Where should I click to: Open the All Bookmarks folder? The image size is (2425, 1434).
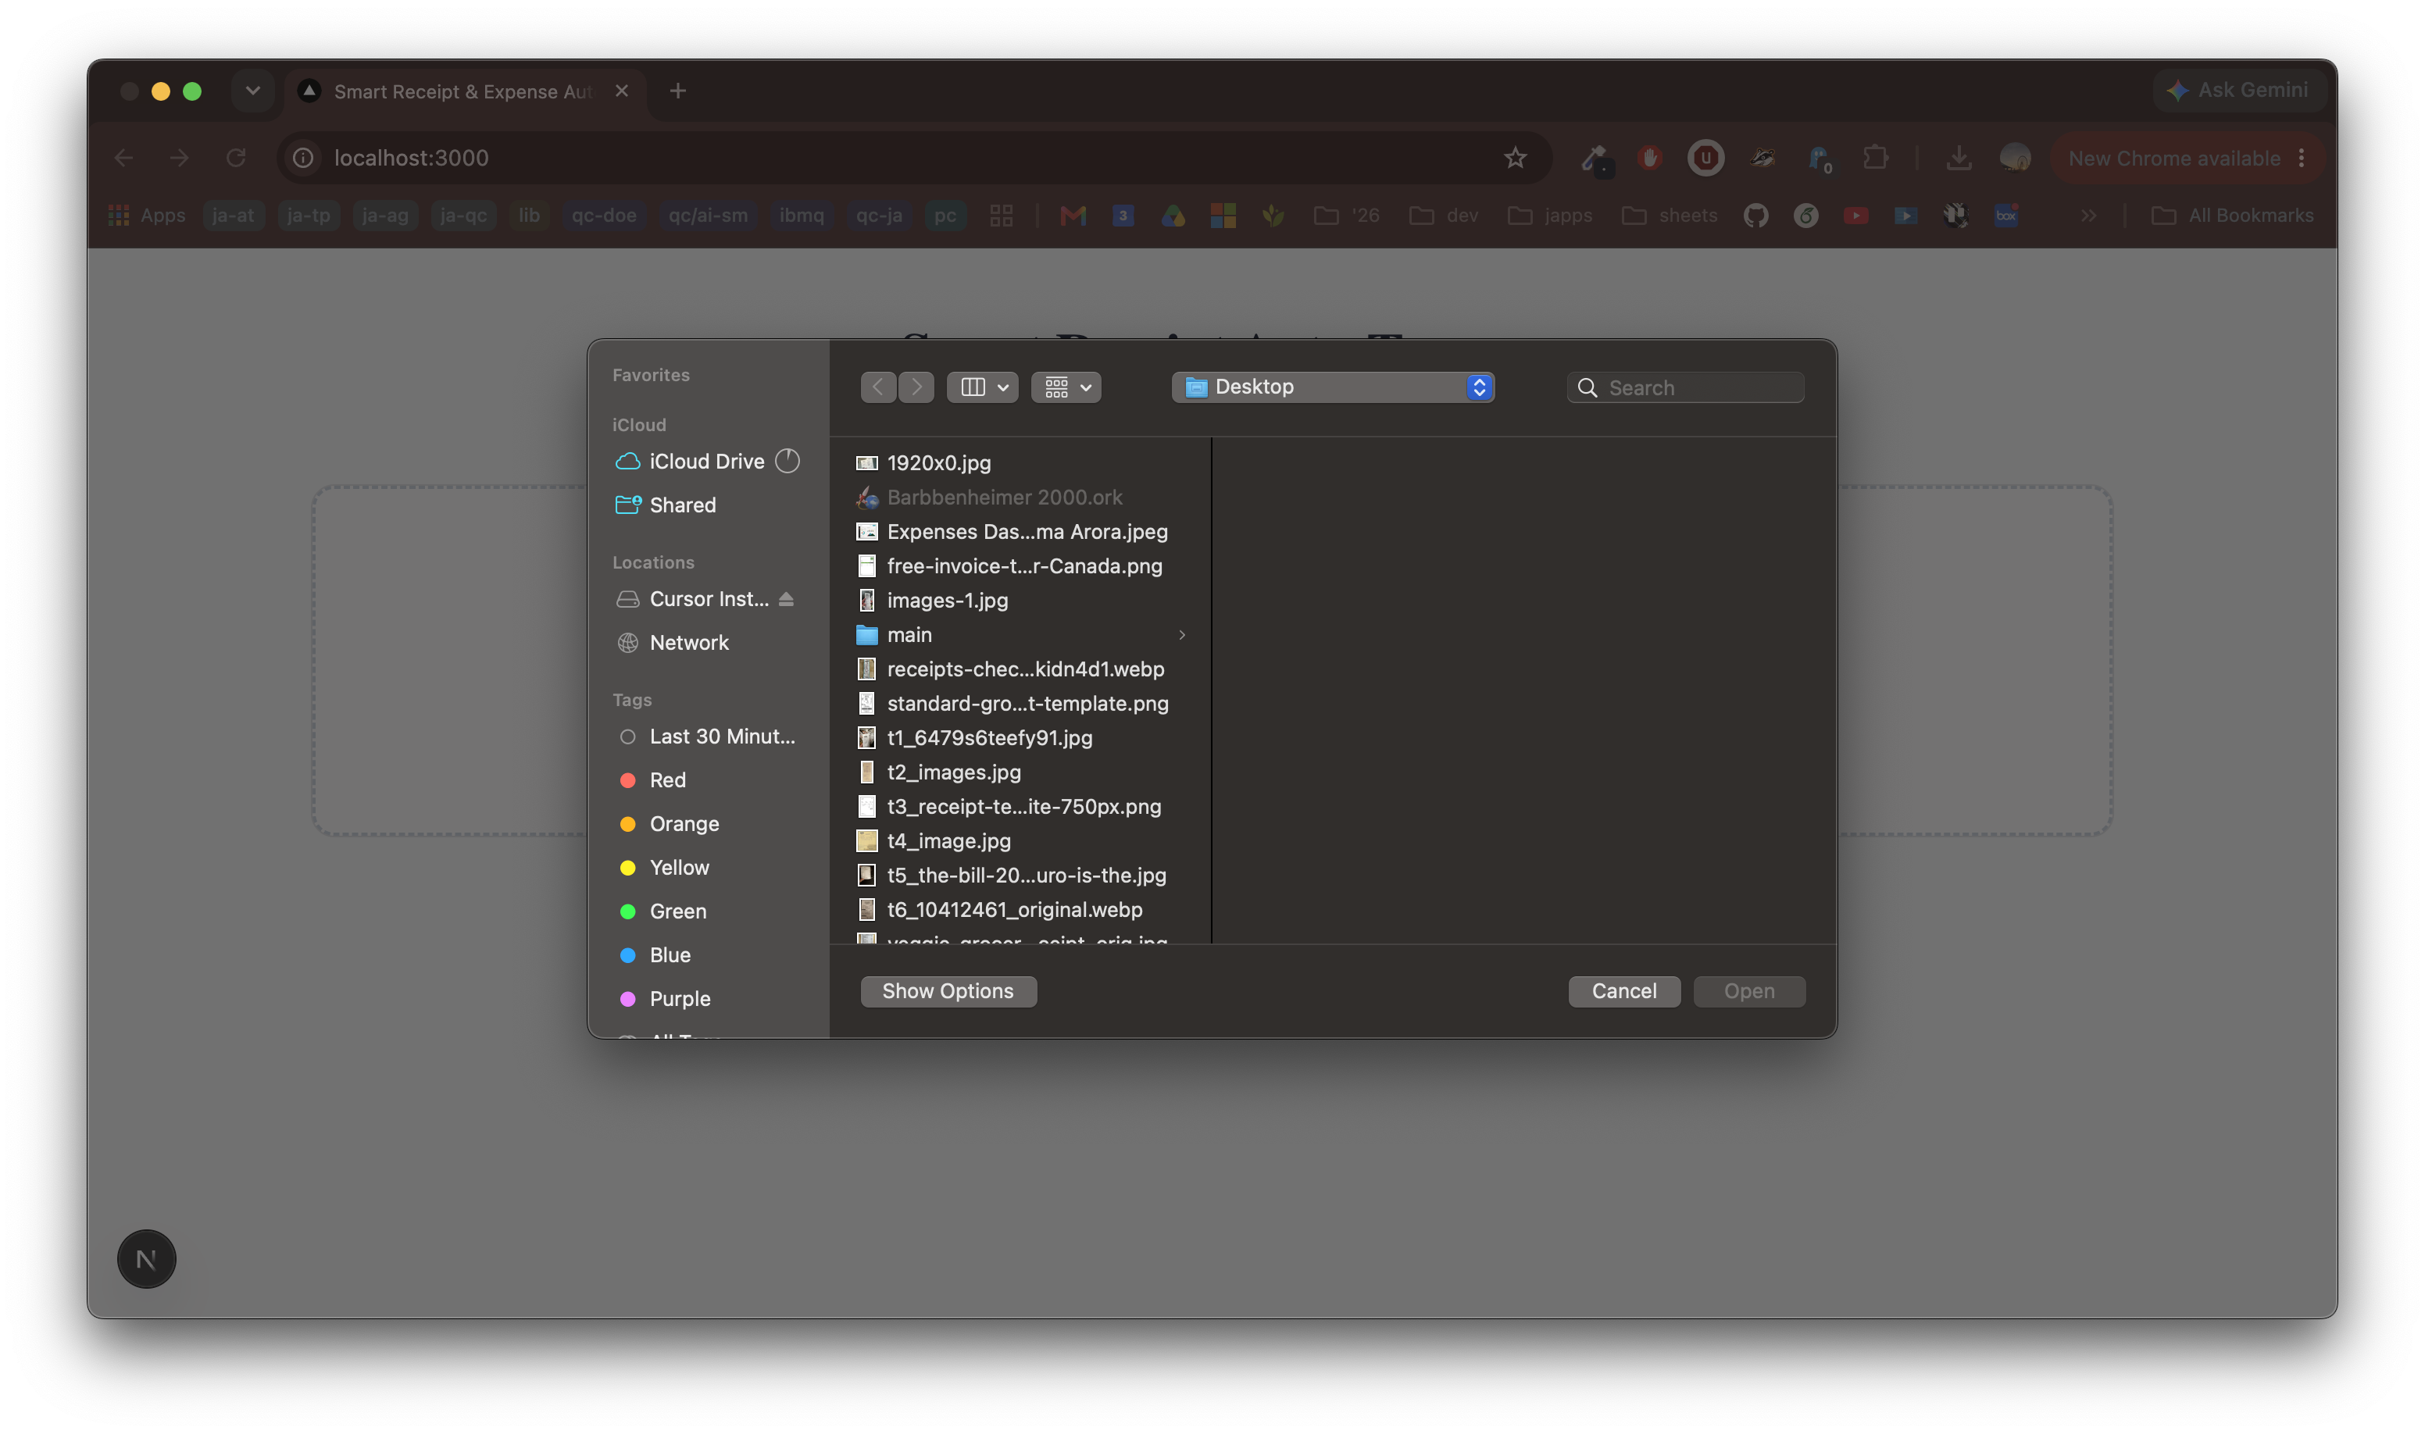pos(2232,216)
